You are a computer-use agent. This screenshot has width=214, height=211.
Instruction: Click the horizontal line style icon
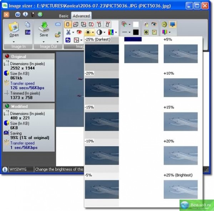[124, 32]
